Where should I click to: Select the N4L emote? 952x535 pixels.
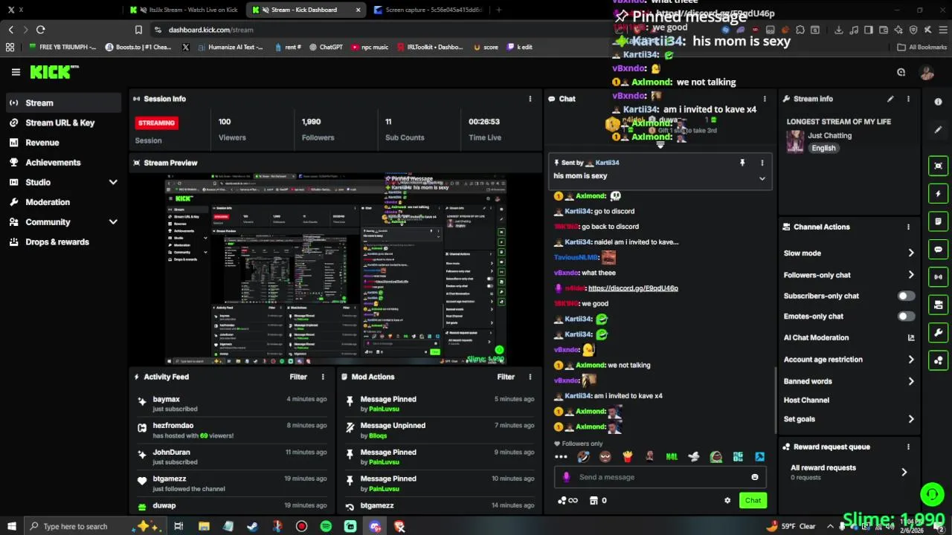pyautogui.click(x=672, y=457)
